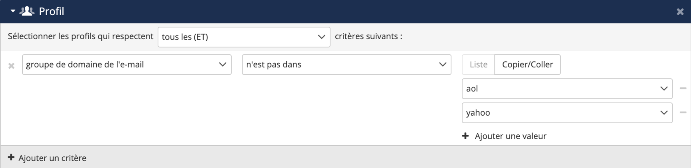This screenshot has width=691, height=168.
Task: Click the plus icon beside Ajouter une valeur
Action: 465,136
